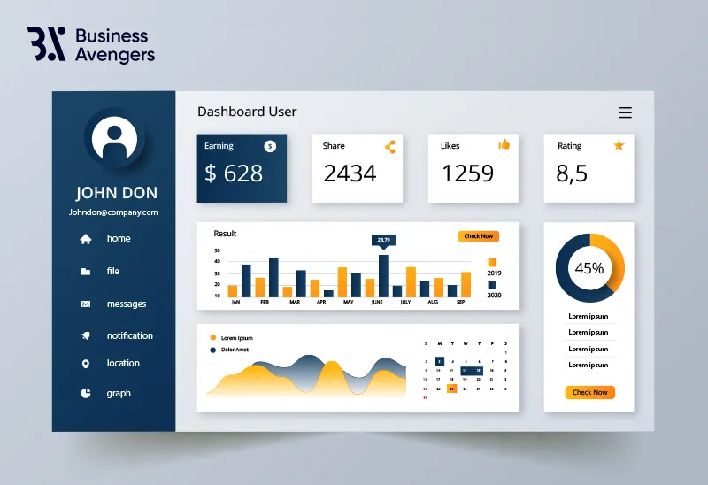Image resolution: width=708 pixels, height=485 pixels.
Task: Select the messages menu item
Action: point(127,304)
